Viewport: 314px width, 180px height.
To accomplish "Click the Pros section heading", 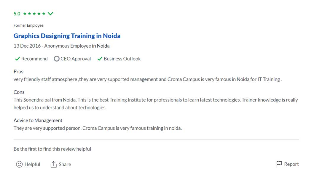I will [18, 72].
